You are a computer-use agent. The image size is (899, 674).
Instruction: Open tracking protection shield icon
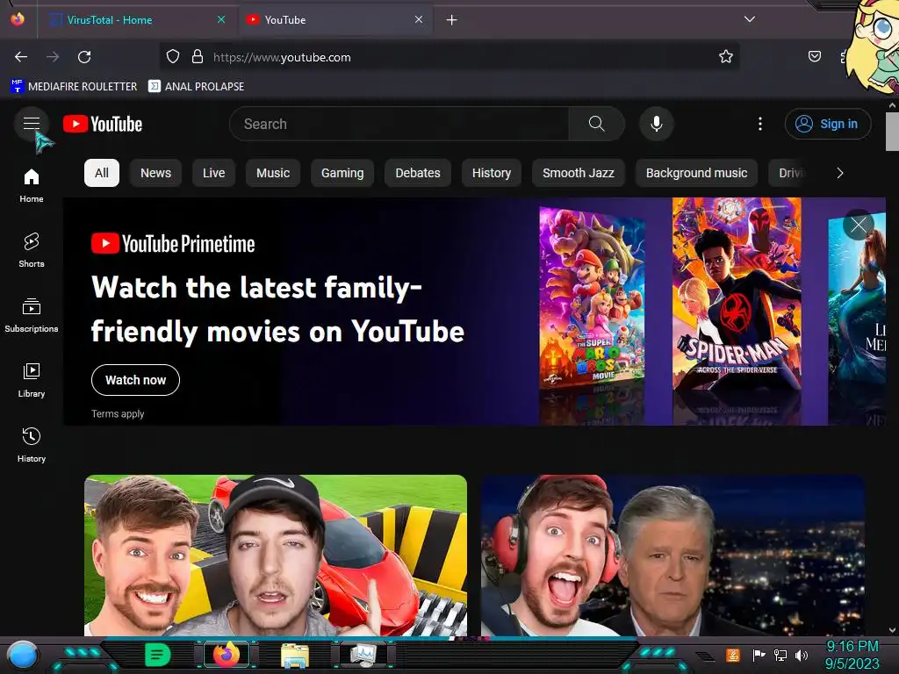click(173, 56)
